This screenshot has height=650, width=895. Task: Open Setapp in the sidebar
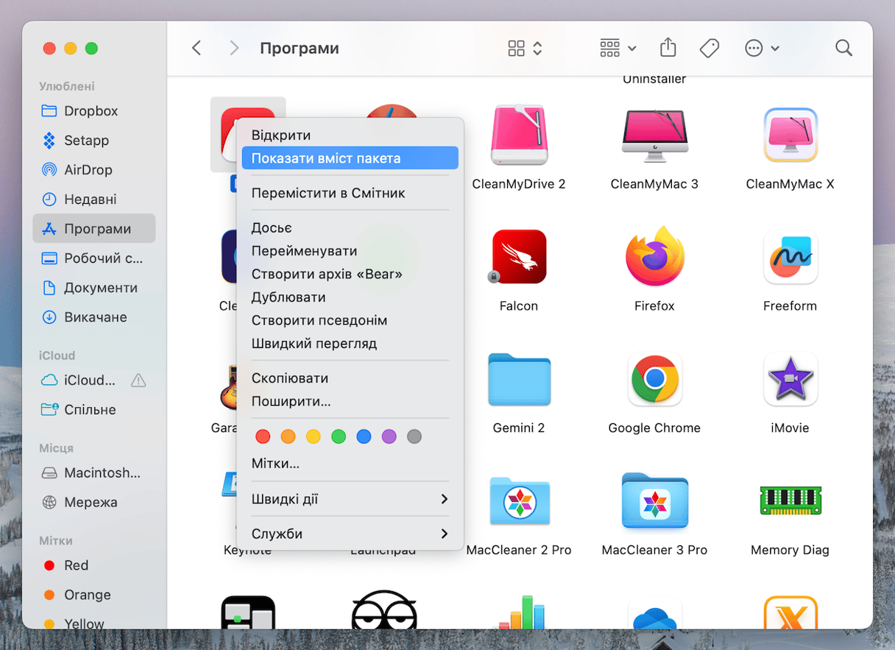pyautogui.click(x=94, y=141)
